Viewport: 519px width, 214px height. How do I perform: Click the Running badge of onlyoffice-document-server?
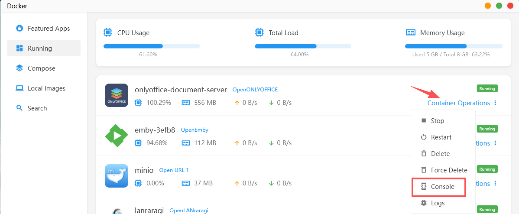pos(487,89)
